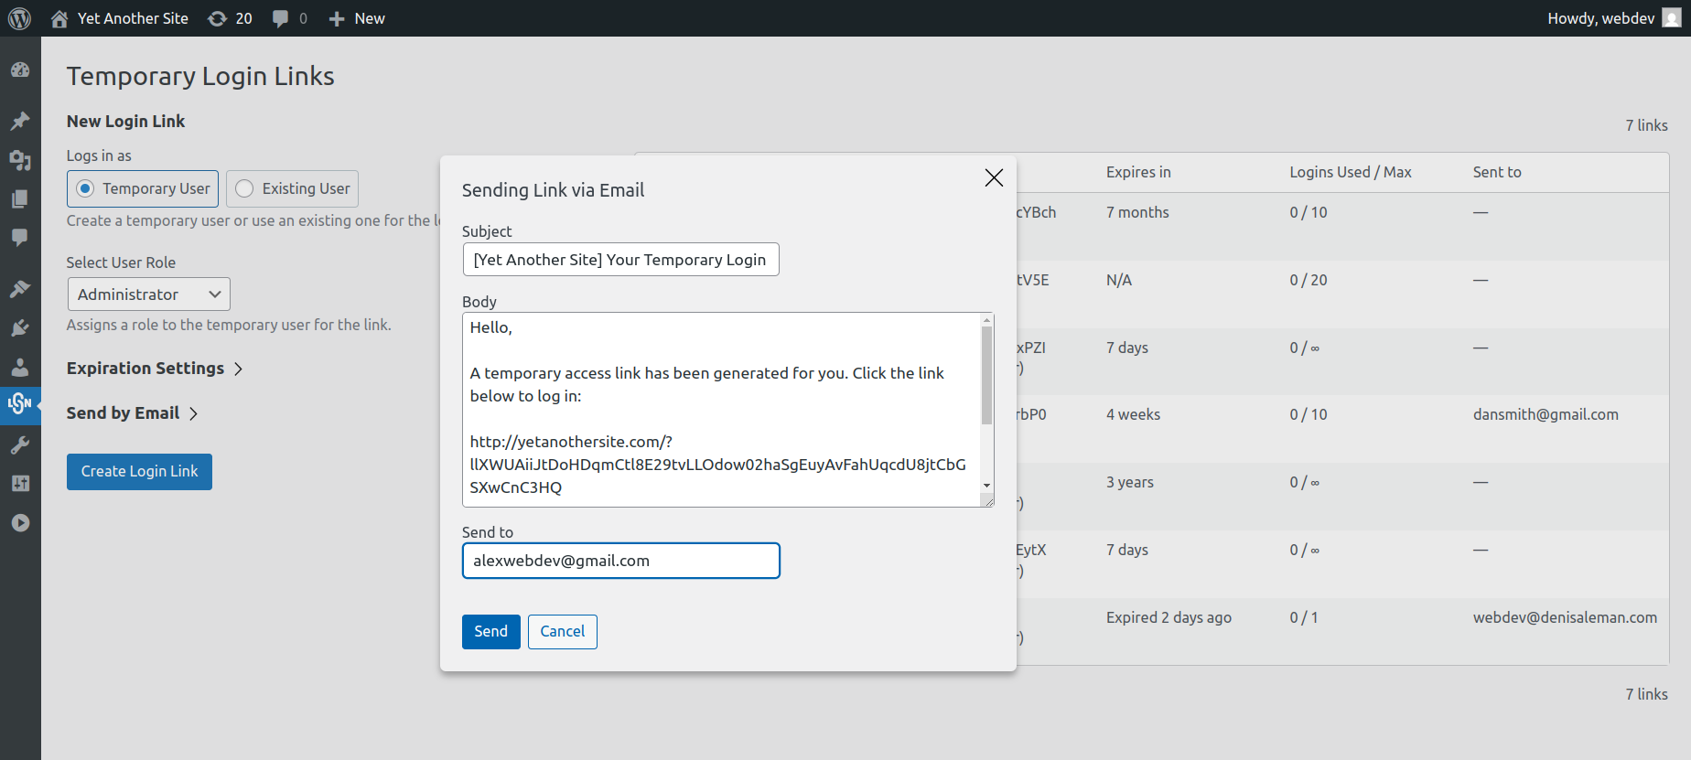The image size is (1691, 760).
Task: Click the Body textarea resize handle
Action: (x=988, y=500)
